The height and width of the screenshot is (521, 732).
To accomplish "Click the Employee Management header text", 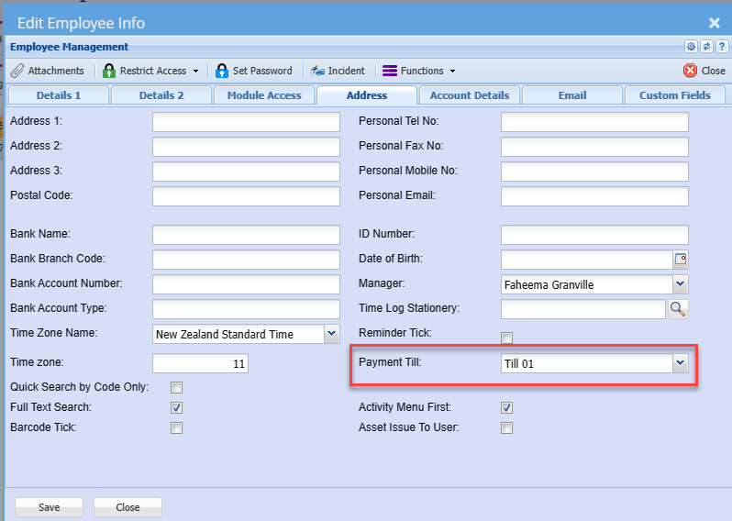I will 69,47.
